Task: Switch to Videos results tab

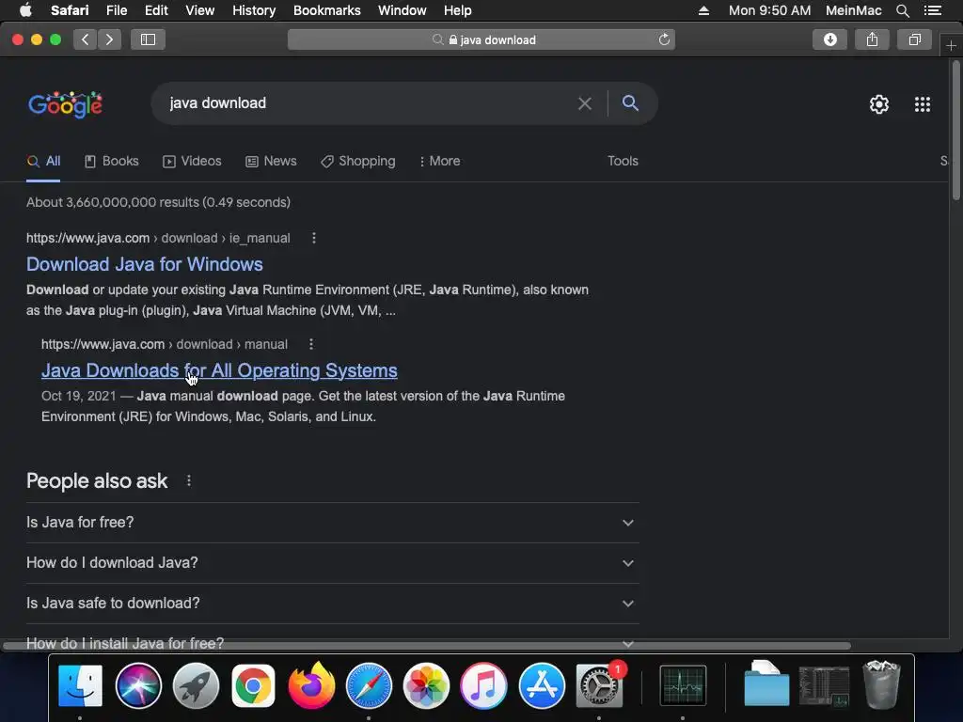Action: 192,161
